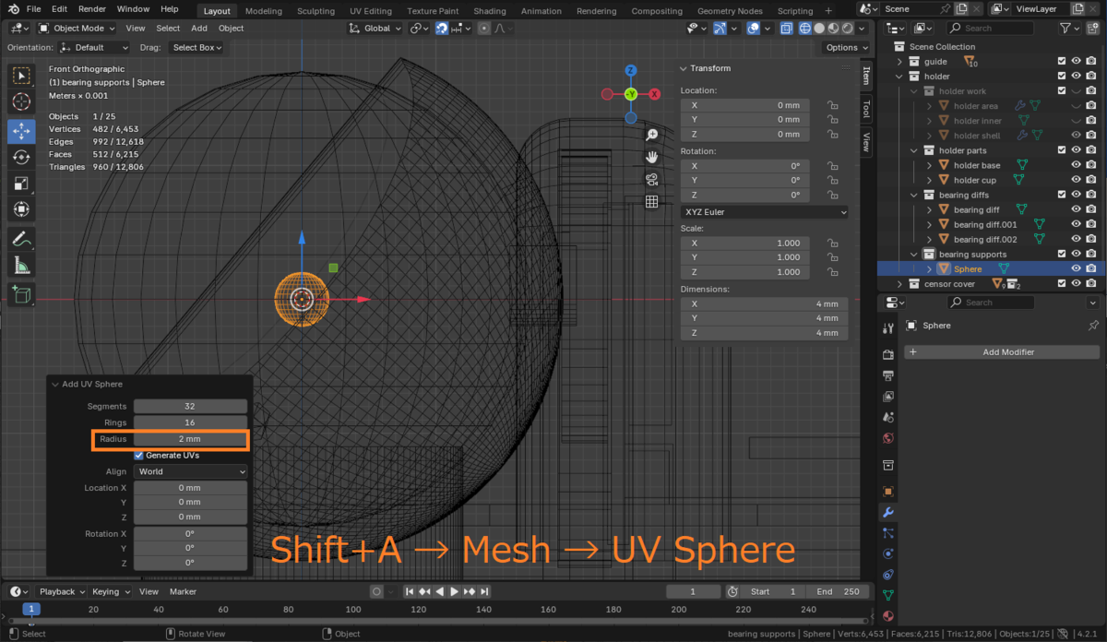Activate the Transform tool
The image size is (1107, 642).
21,209
